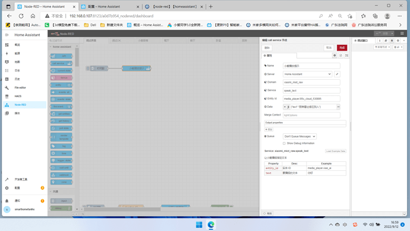Open the info tab in the right sidebar
Image resolution: width=410 pixels, height=231 pixels.
(x=380, y=40)
